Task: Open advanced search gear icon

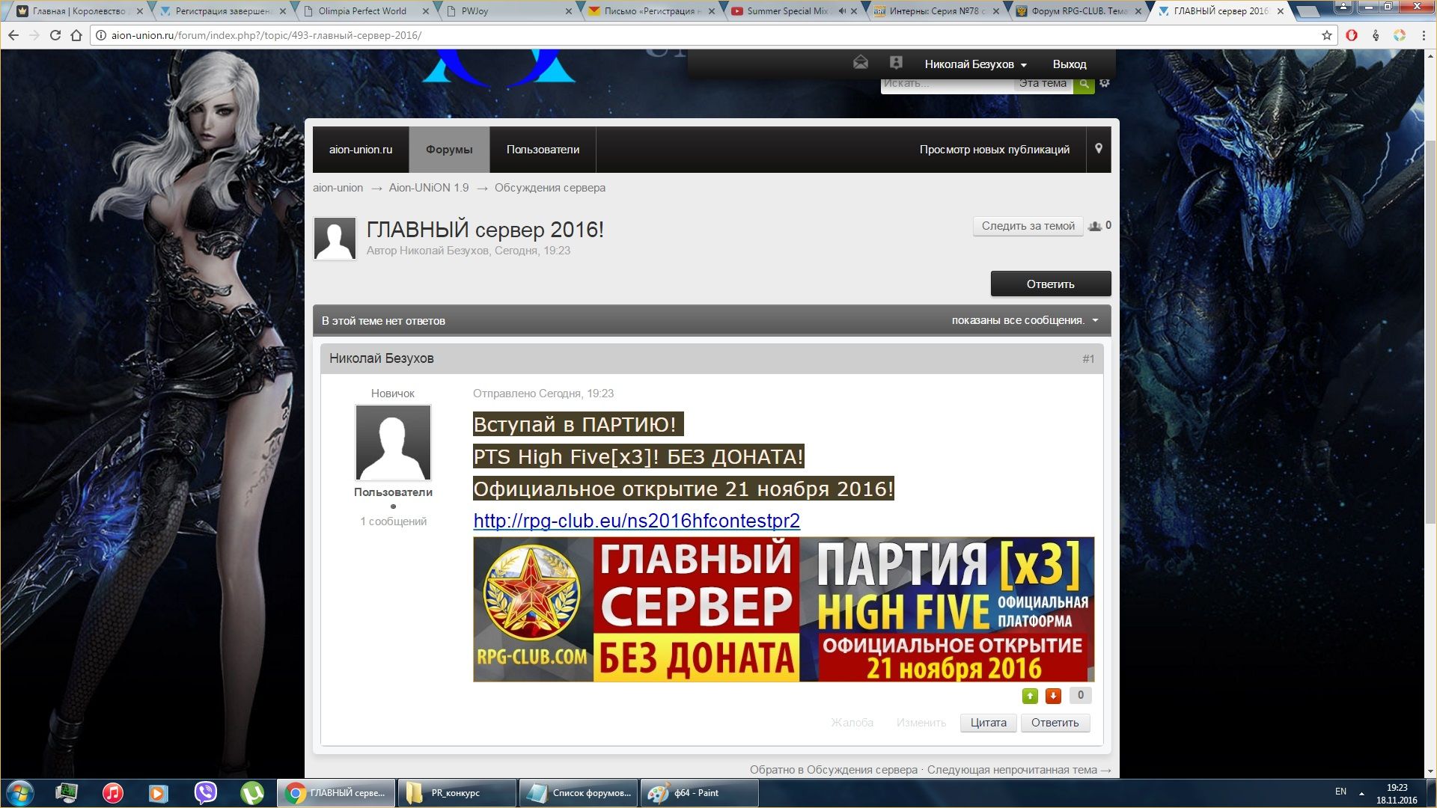Action: 1105,83
